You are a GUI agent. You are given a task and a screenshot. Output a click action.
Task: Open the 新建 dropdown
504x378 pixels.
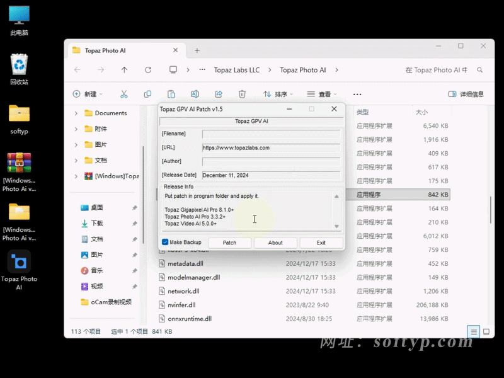pos(88,94)
